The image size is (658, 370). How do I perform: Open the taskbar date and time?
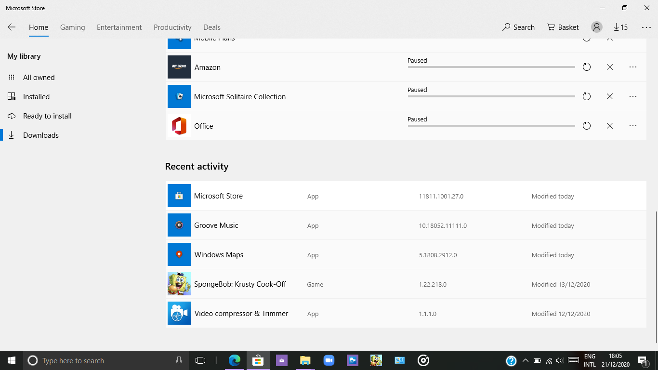[616, 360]
